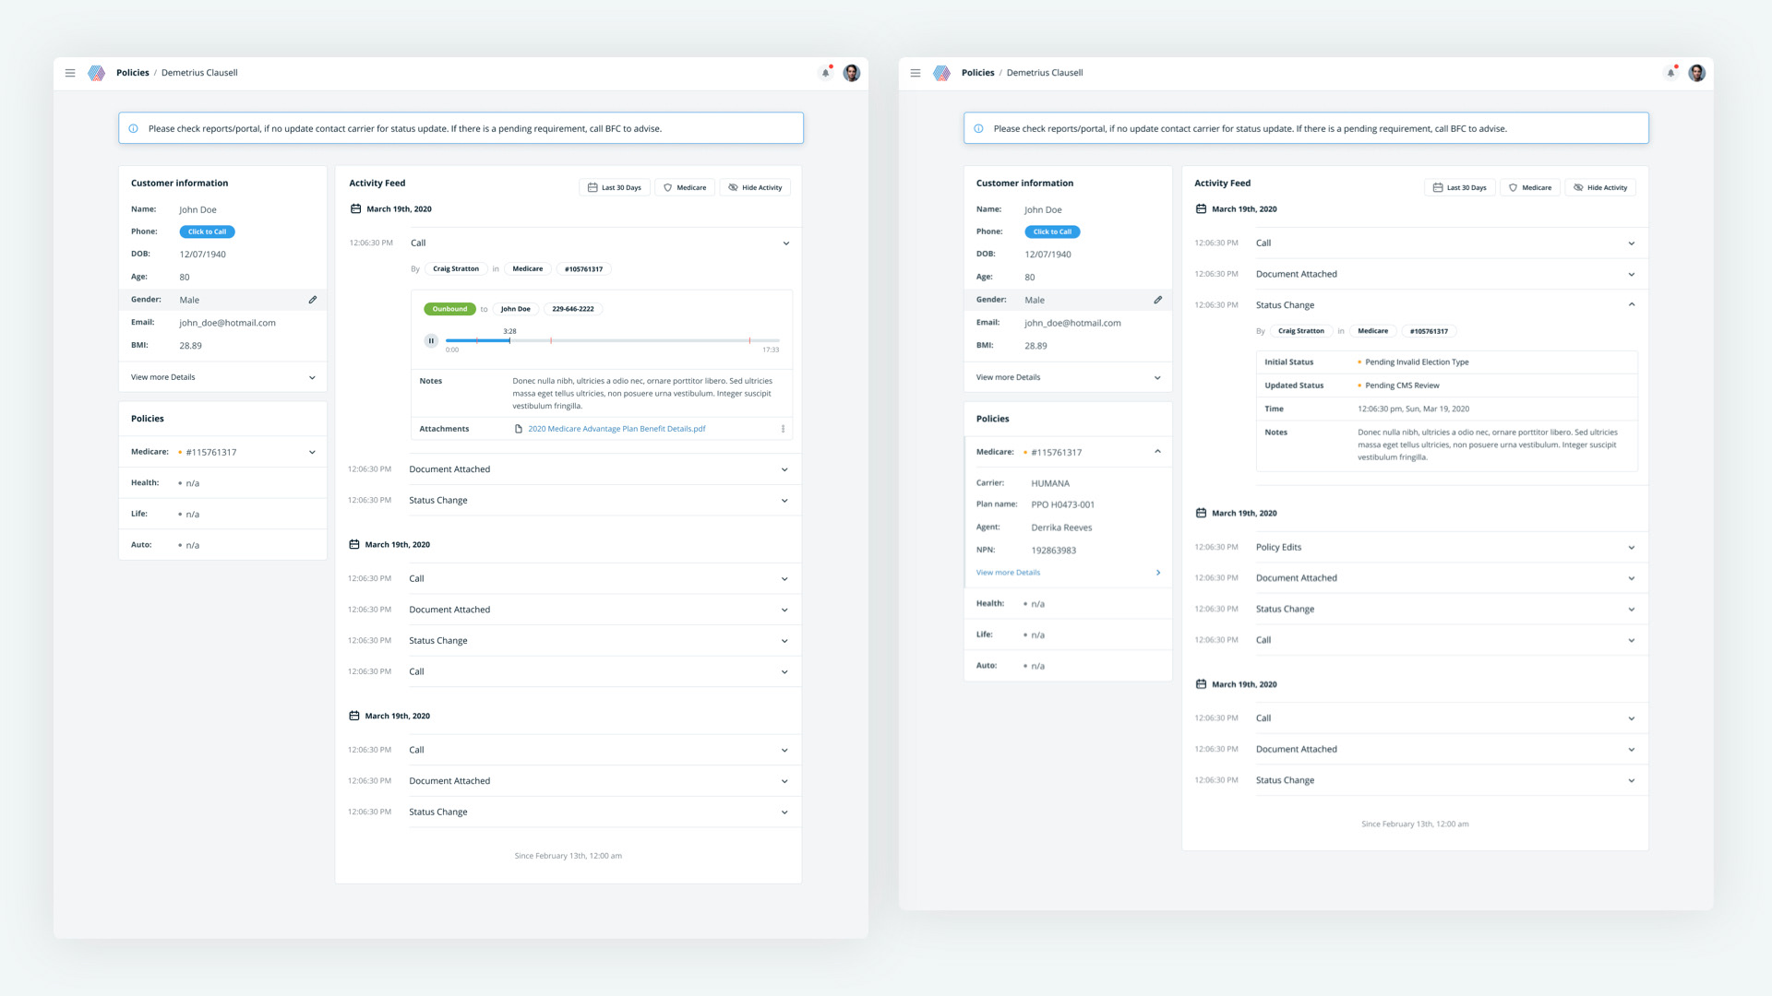Click the user avatar in right screen
Screen dimensions: 1772x996
pyautogui.click(x=1696, y=73)
